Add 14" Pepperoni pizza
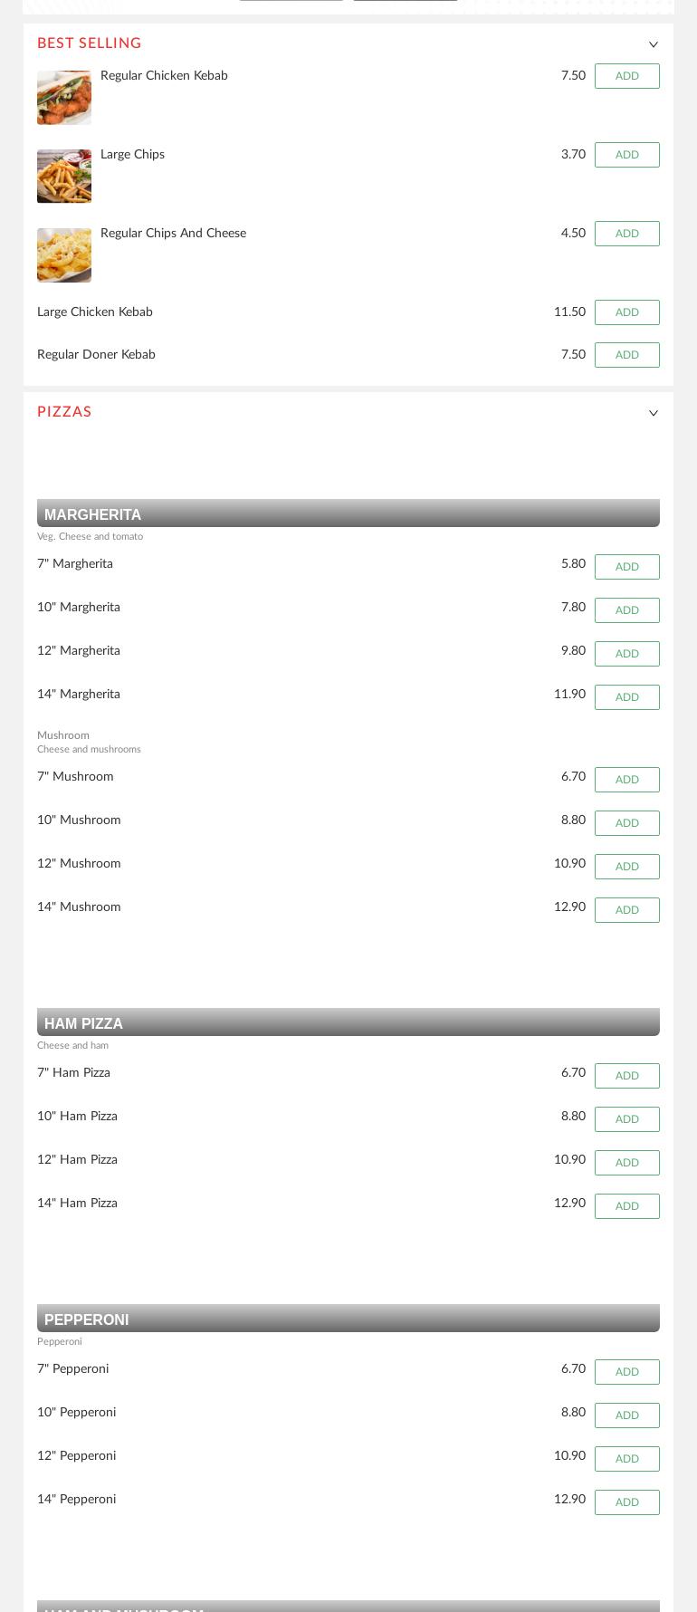This screenshot has width=697, height=1612. [627, 1502]
